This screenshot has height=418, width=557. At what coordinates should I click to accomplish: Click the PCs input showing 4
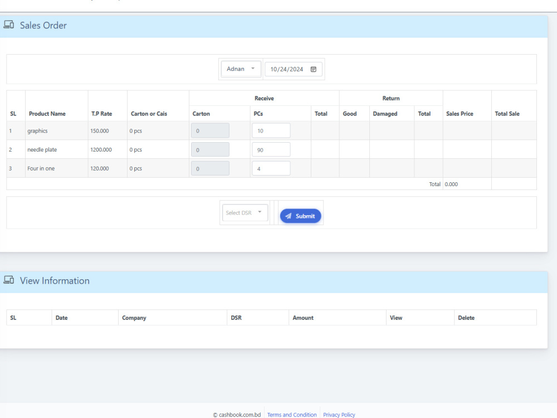pos(271,168)
